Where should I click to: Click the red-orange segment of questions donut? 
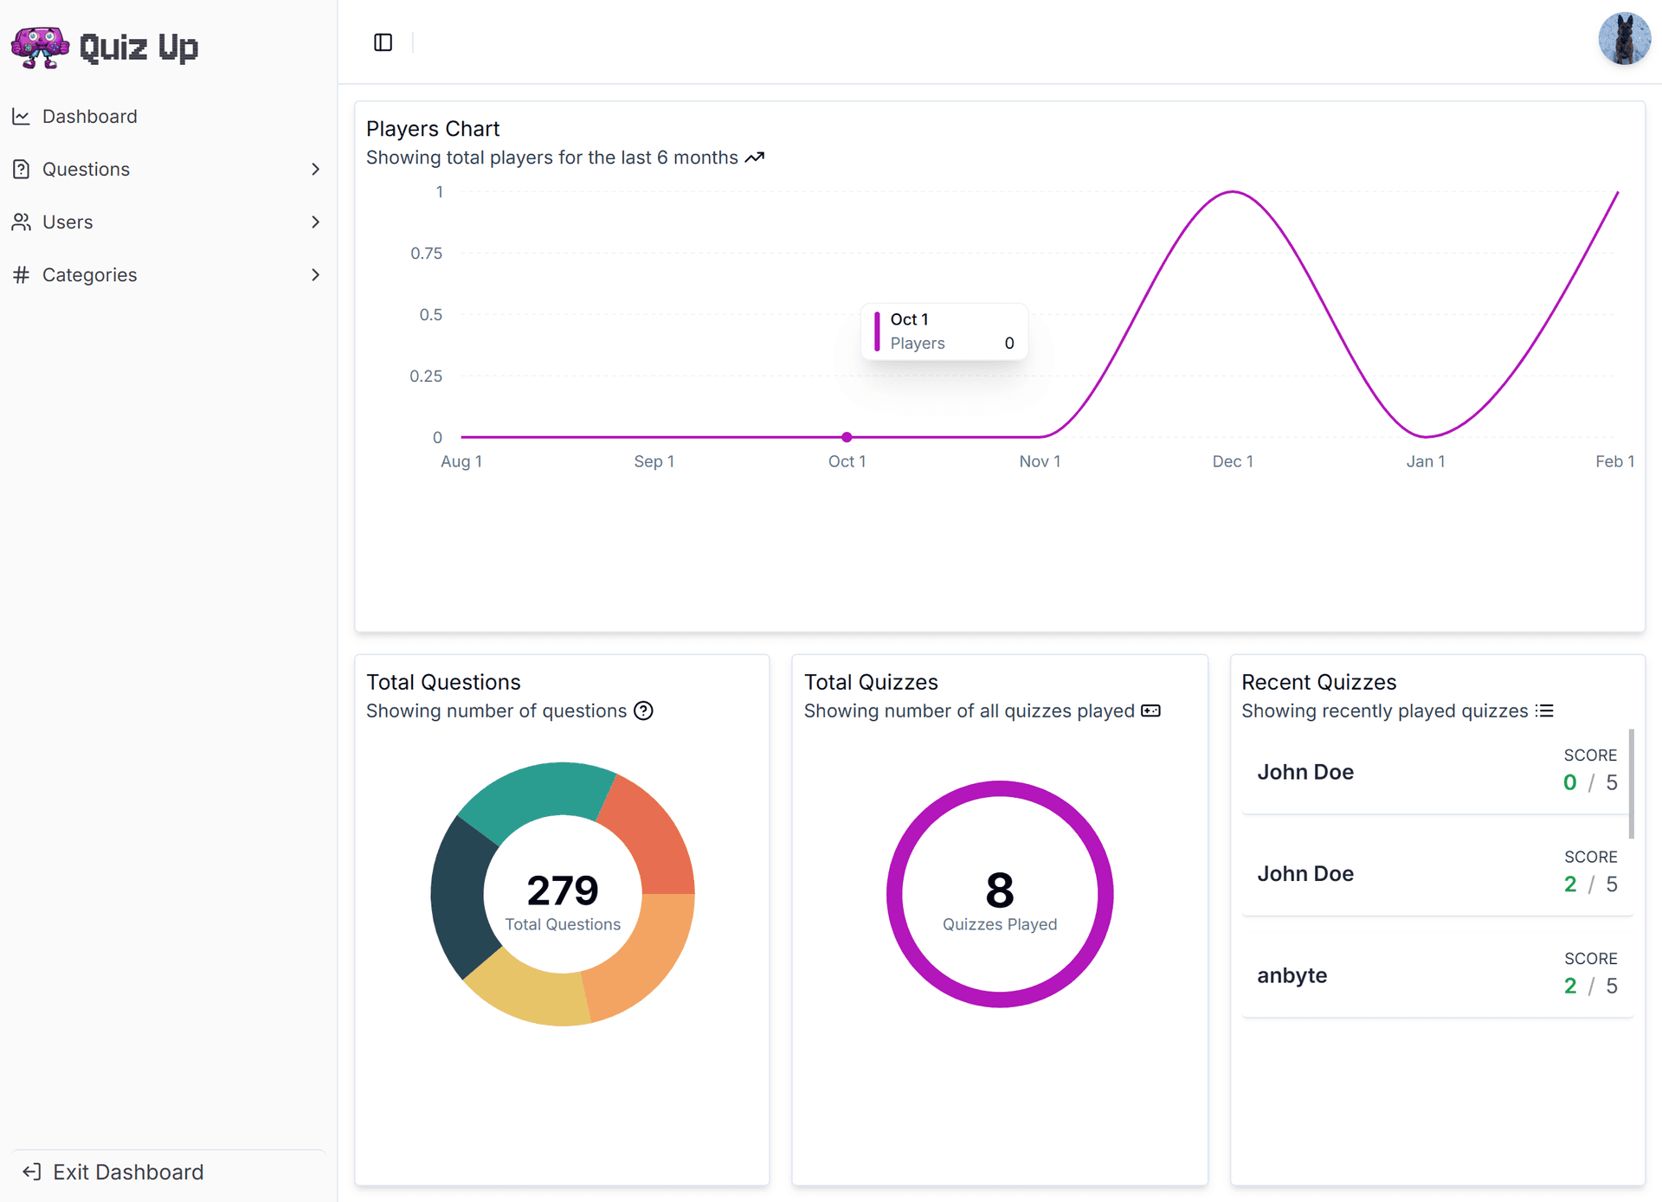655,839
